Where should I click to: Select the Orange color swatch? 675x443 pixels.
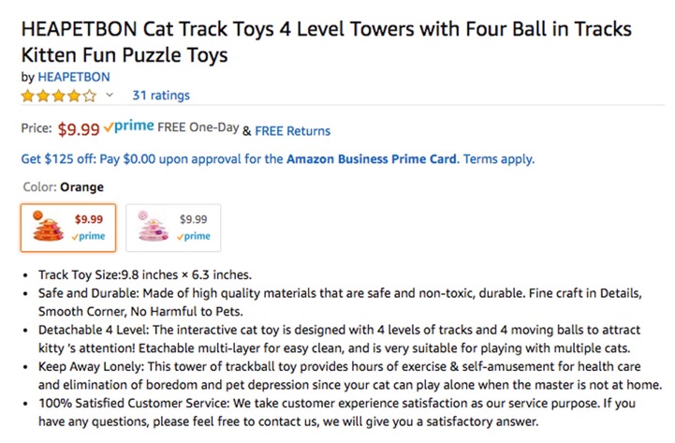click(68, 228)
